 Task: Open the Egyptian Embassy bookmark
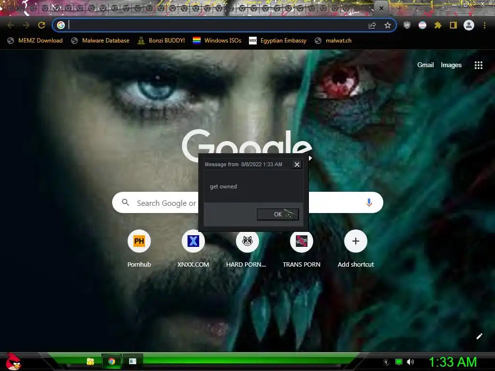[x=278, y=41]
